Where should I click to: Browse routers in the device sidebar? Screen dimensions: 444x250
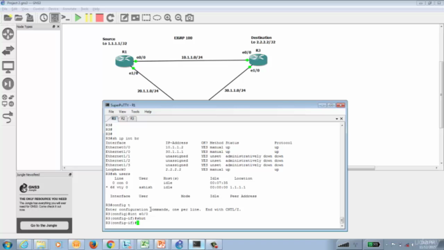[8, 34]
